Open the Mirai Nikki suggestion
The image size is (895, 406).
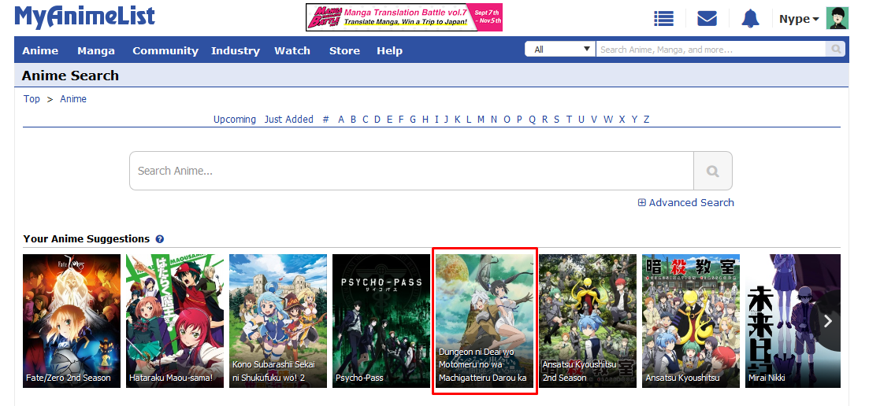pos(793,321)
